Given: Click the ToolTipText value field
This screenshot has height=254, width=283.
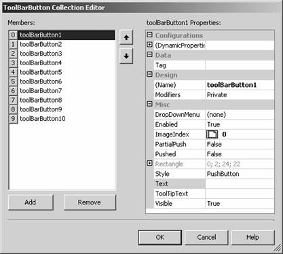Looking at the screenshot, I should tap(240, 194).
